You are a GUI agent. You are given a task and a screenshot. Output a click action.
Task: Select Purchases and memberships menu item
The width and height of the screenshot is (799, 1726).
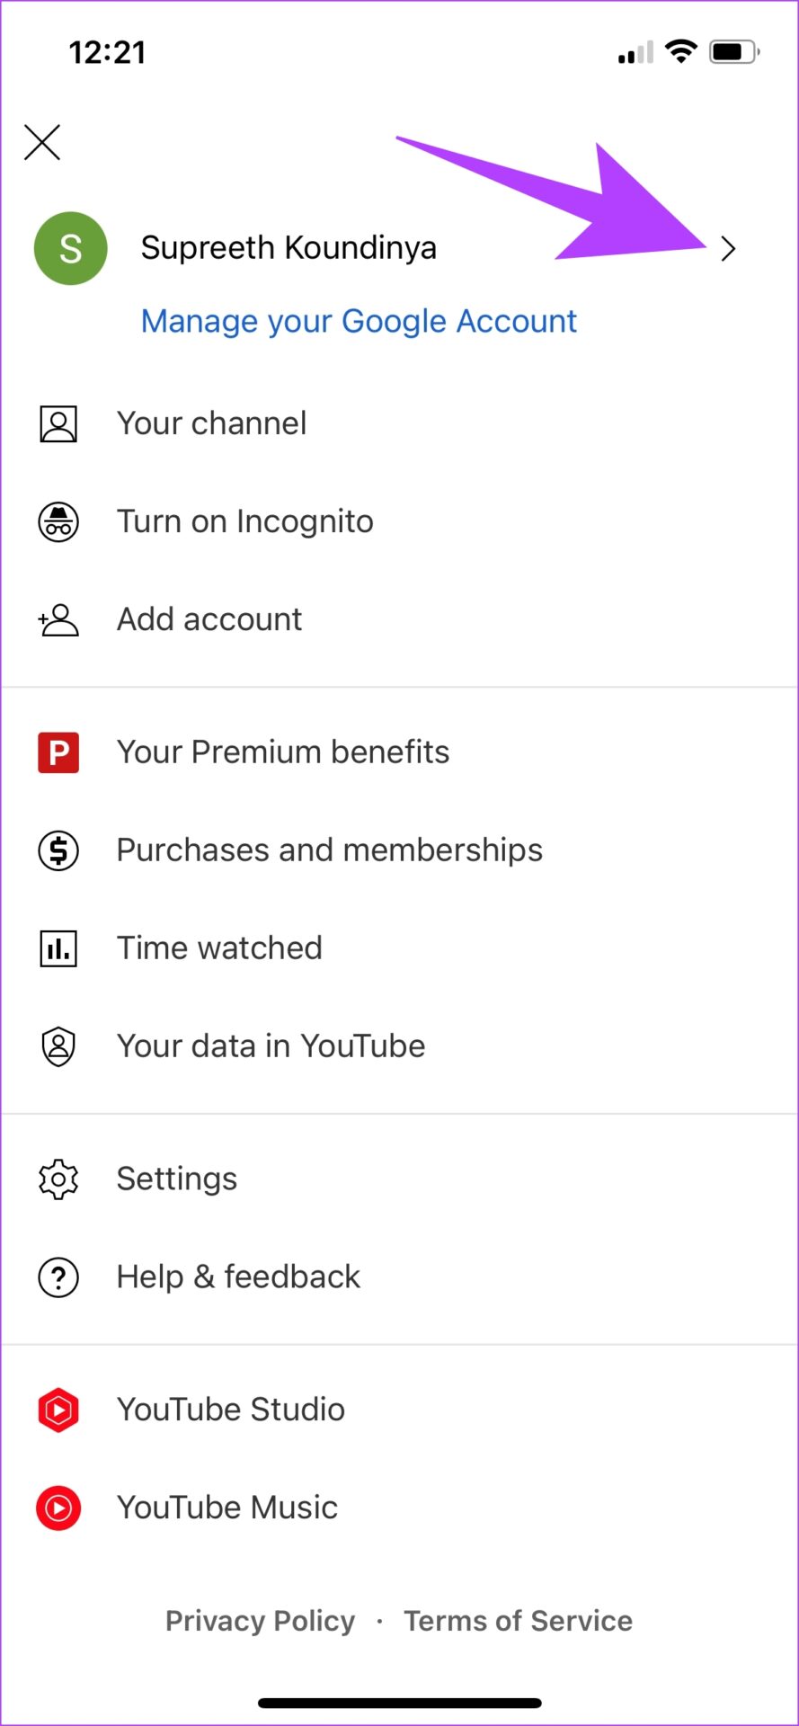[x=399, y=850]
